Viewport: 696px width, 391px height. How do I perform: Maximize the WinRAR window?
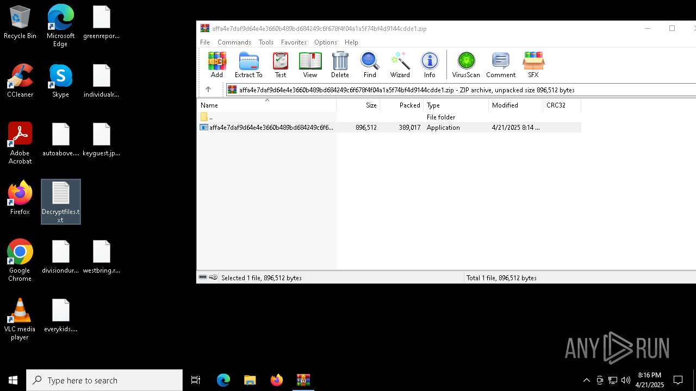tap(672, 28)
